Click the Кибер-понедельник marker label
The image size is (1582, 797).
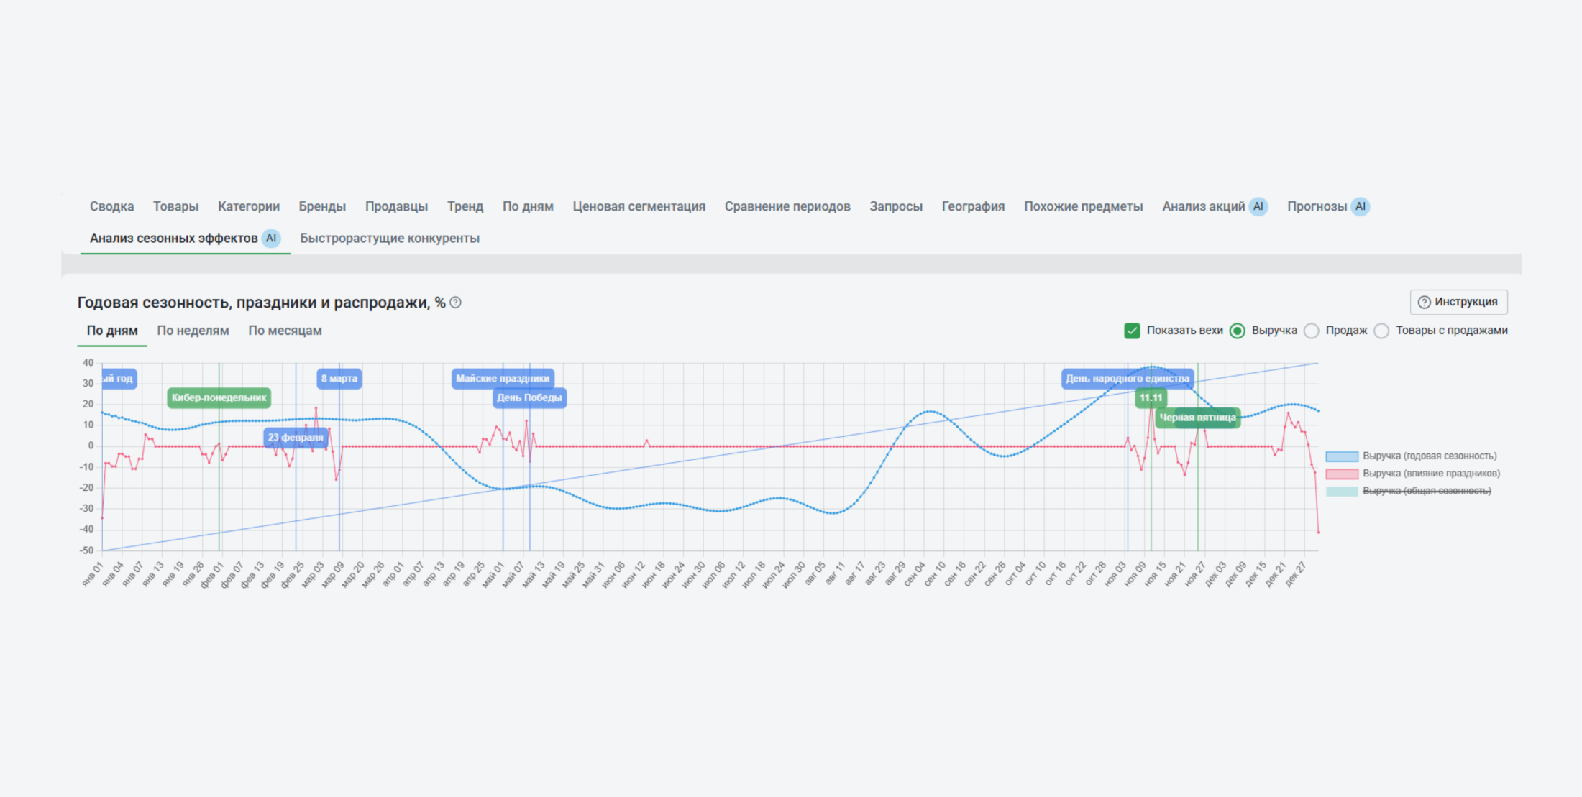click(219, 397)
